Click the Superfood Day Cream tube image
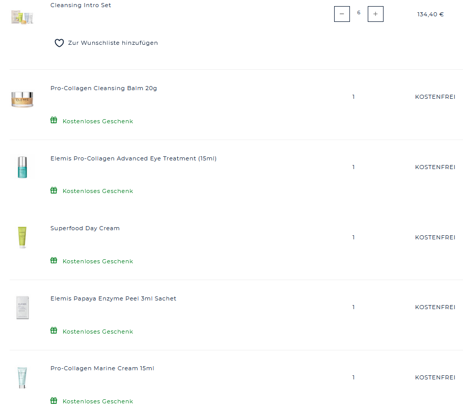This screenshot has height=412, width=463. coord(22,237)
